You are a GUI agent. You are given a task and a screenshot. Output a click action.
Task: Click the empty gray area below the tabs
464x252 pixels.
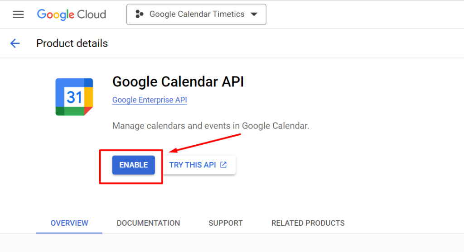tap(232, 243)
